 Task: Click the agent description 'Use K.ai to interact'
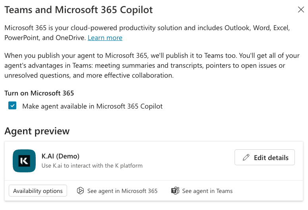[92, 166]
